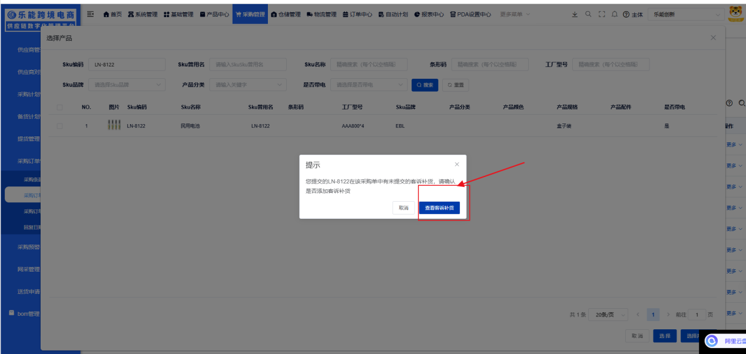Collapse the sidebar with the hamburger icon
746x354 pixels.
(91, 14)
